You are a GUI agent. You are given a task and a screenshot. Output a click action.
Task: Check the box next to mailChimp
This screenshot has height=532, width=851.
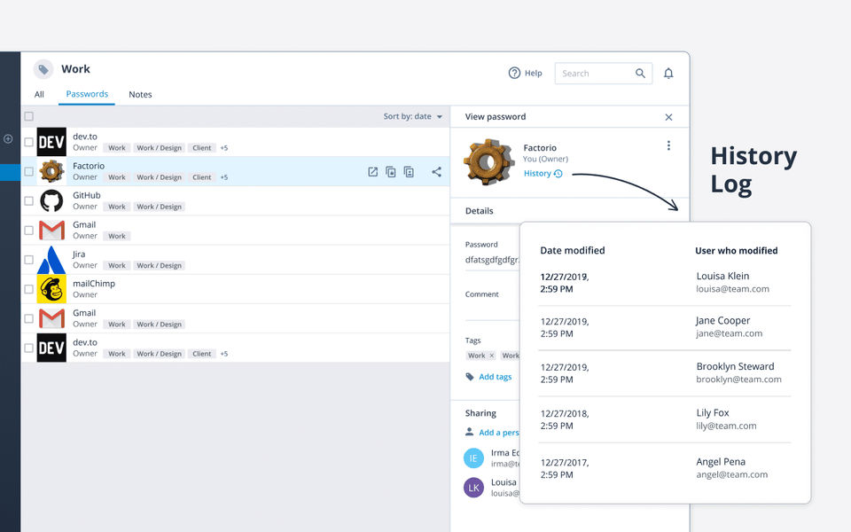coord(28,289)
